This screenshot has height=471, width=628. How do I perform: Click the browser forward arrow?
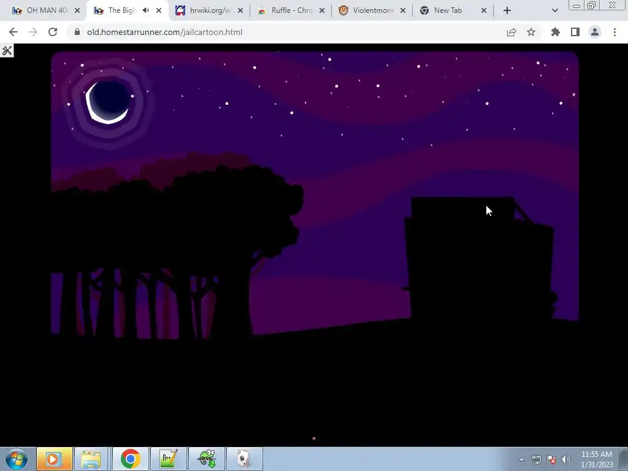[33, 32]
